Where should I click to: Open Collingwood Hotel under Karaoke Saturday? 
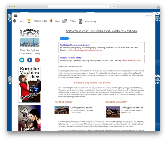coord(132,107)
